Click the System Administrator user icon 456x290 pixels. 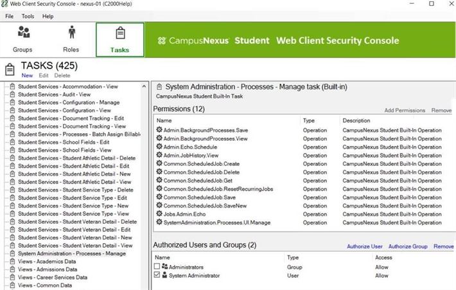tap(164, 275)
